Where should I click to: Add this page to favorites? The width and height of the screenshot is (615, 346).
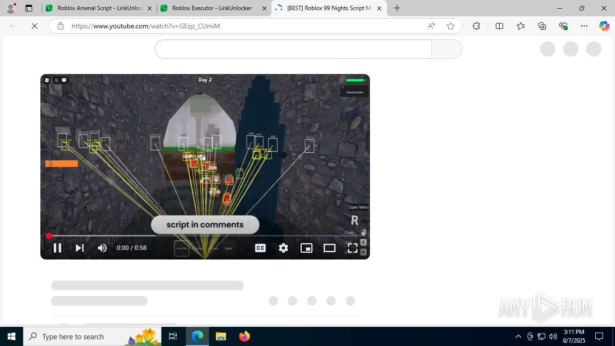point(450,26)
